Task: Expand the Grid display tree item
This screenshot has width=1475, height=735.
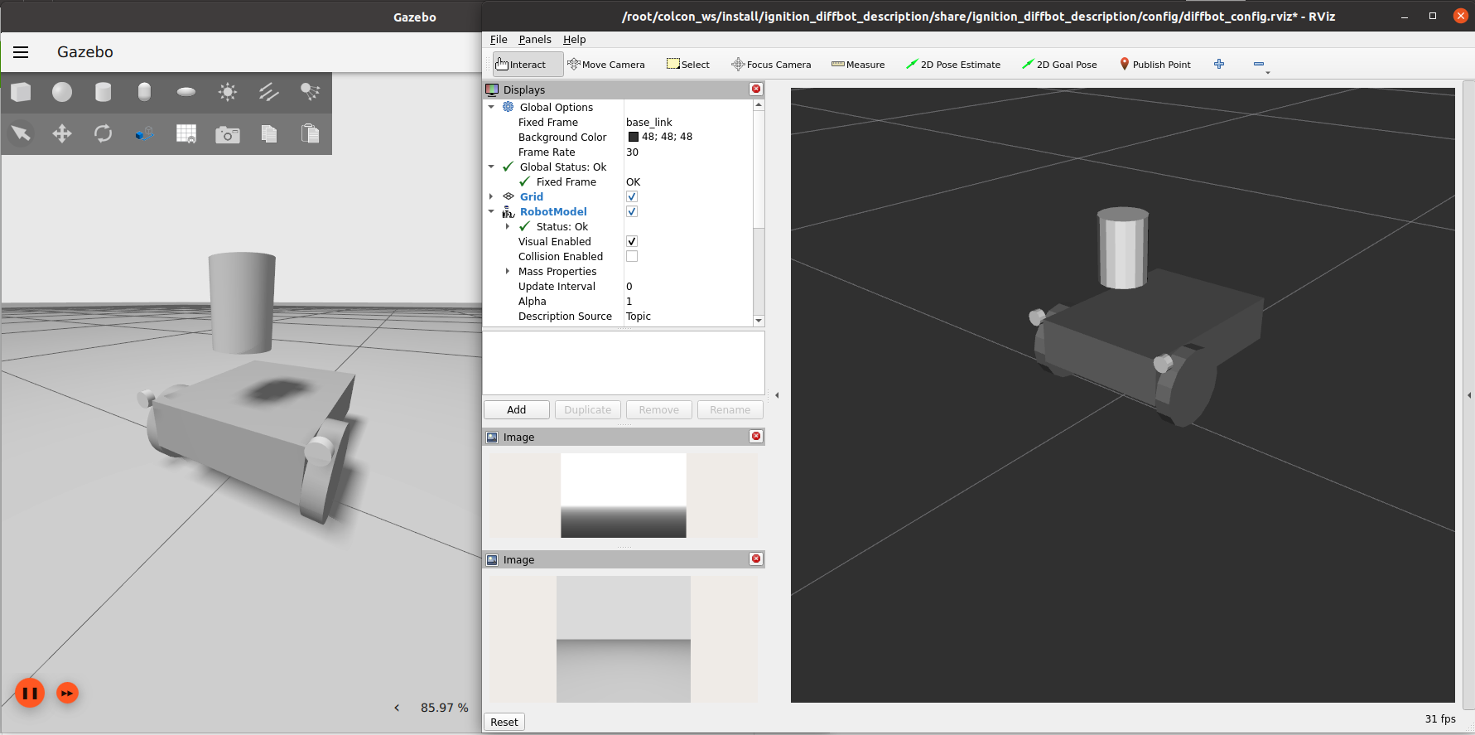Action: pos(491,197)
